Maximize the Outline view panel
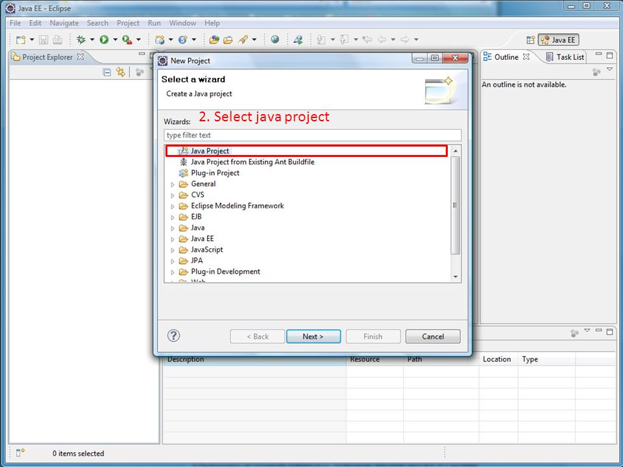 coord(610,56)
